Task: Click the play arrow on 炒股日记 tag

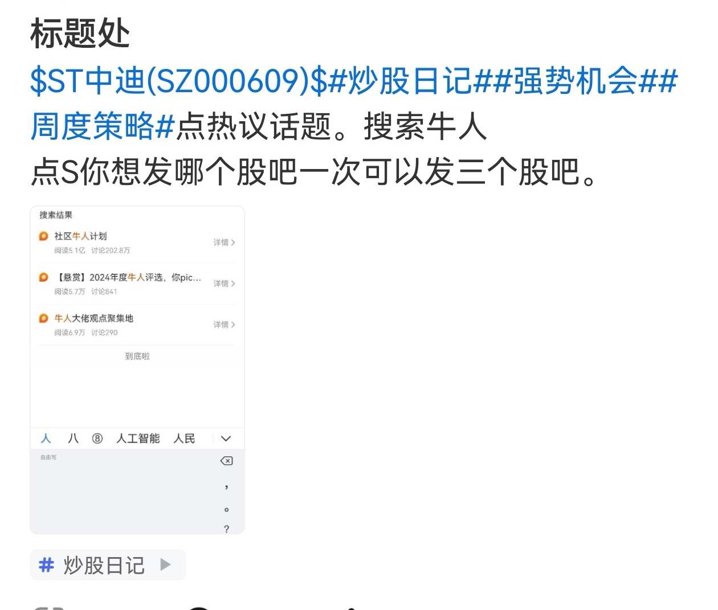Action: click(x=165, y=564)
